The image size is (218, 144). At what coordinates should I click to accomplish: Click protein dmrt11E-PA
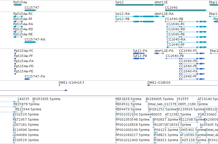(x=164, y=51)
